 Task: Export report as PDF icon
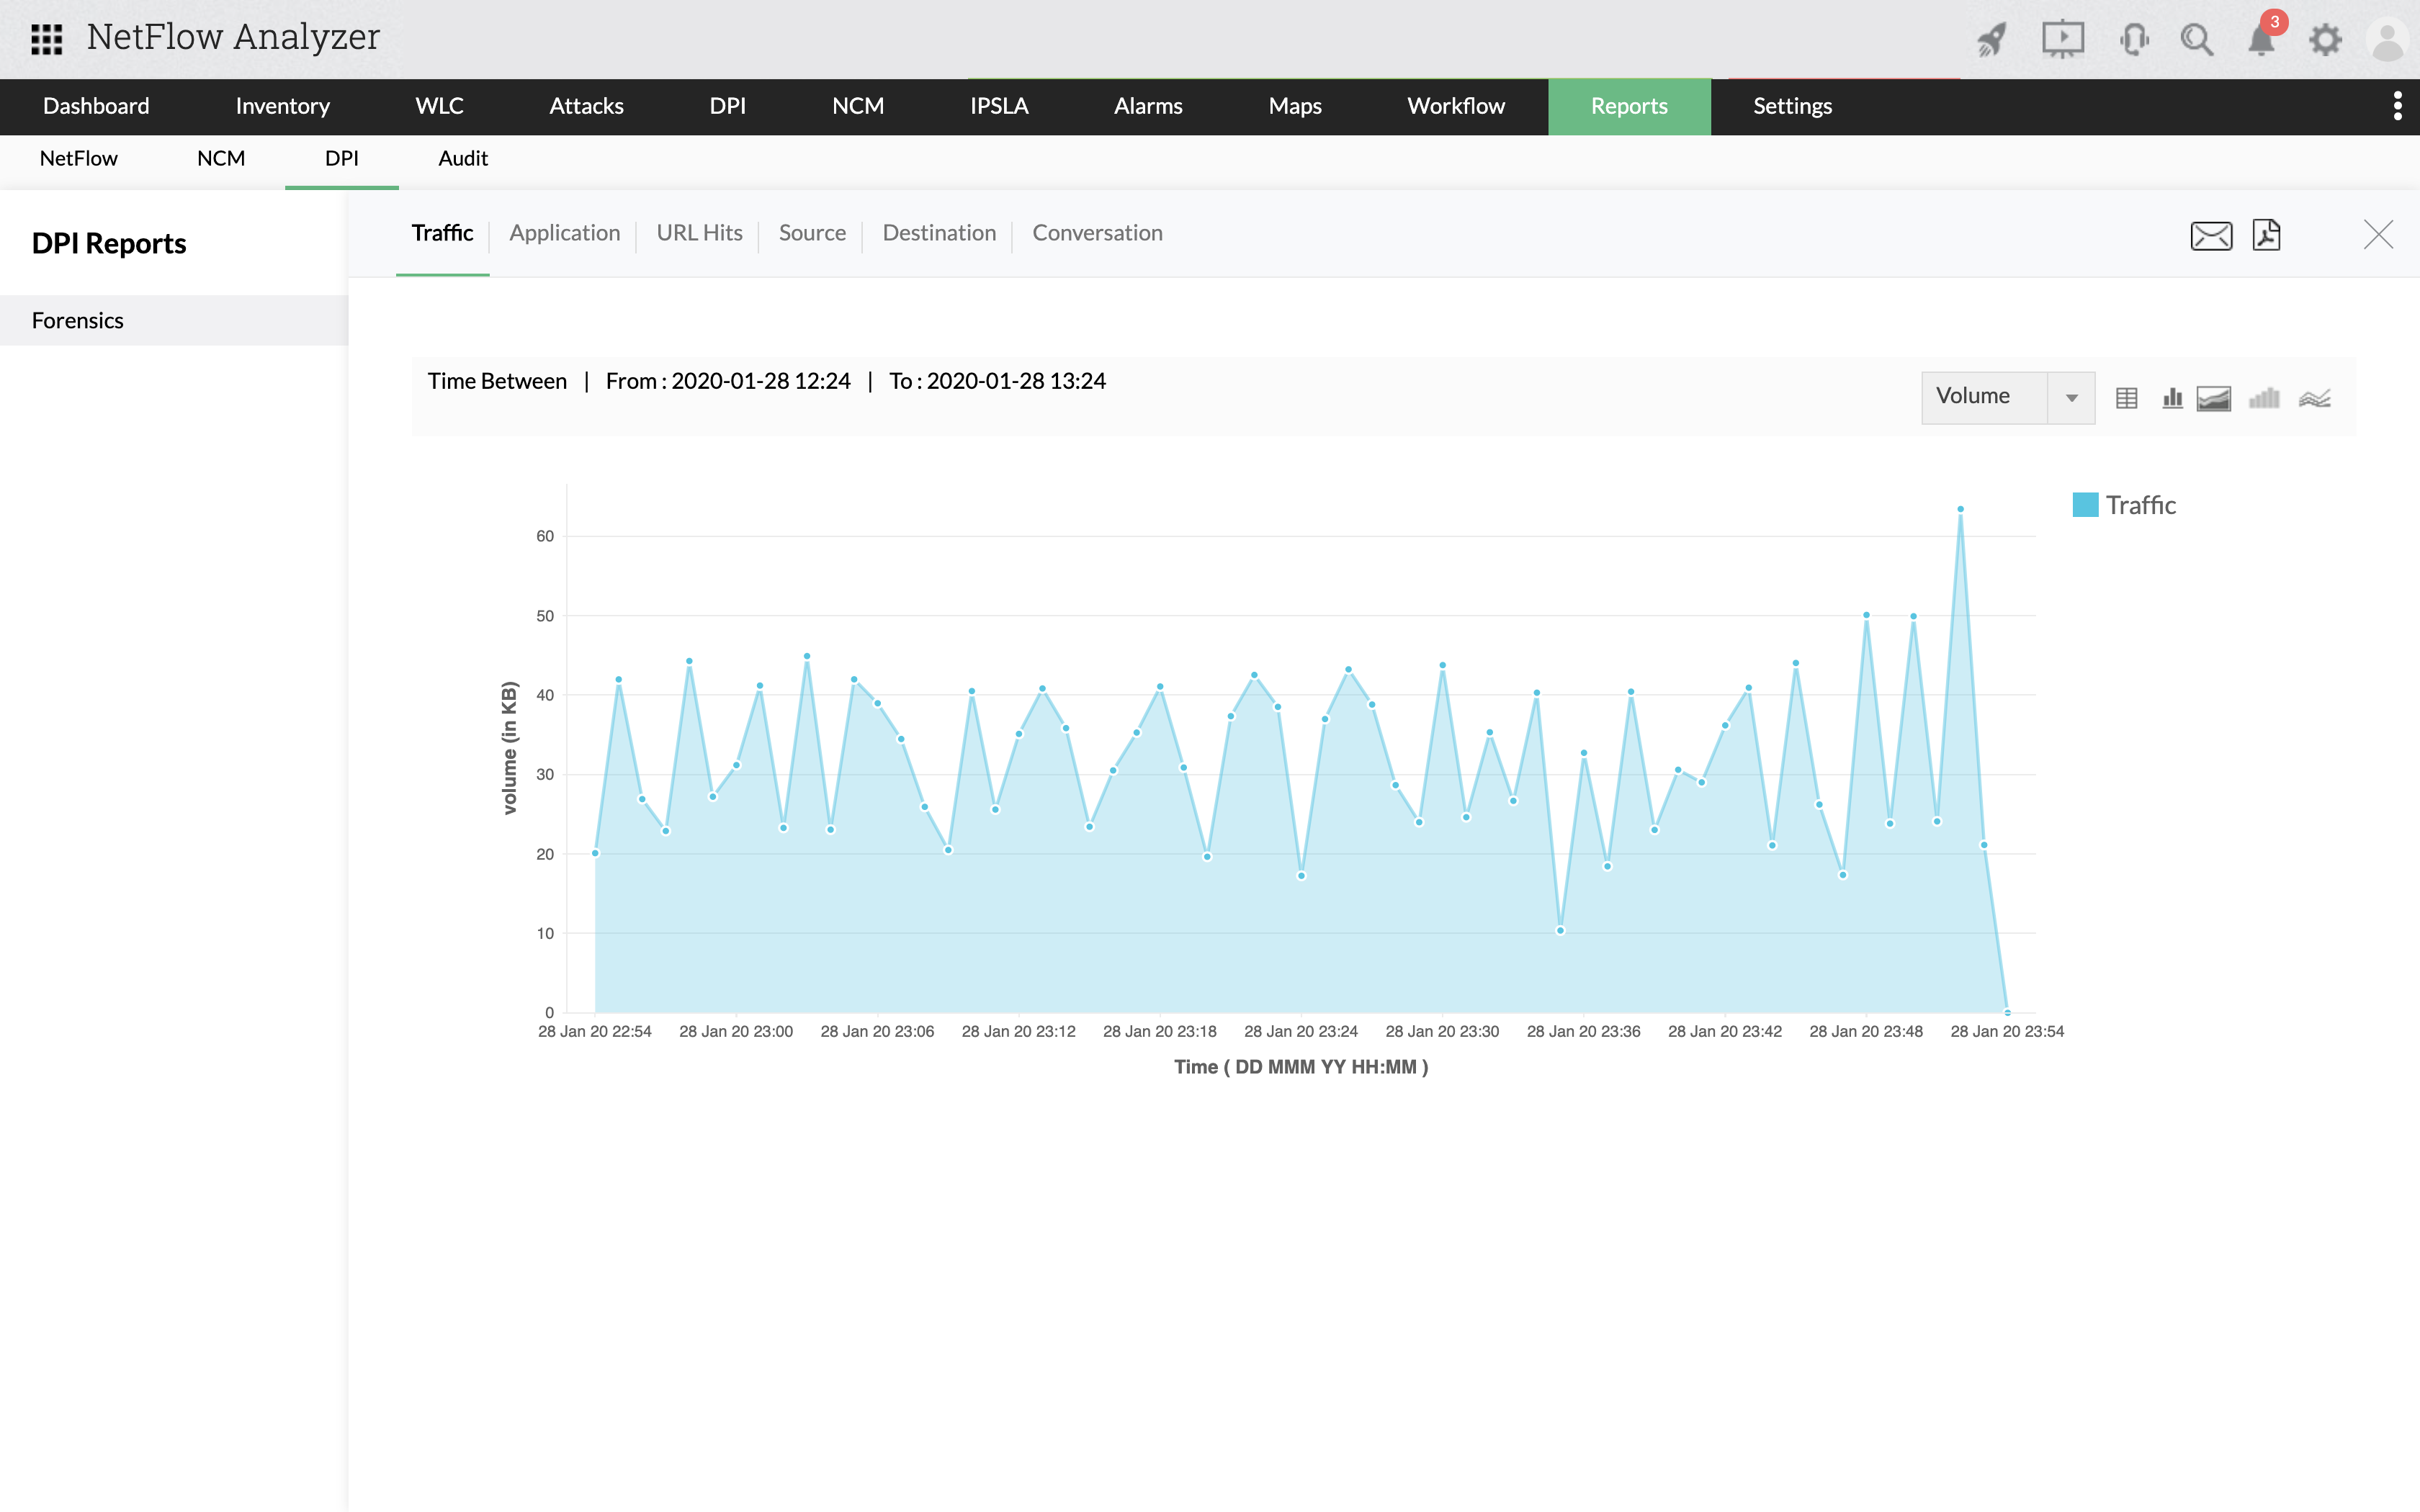(x=2266, y=235)
